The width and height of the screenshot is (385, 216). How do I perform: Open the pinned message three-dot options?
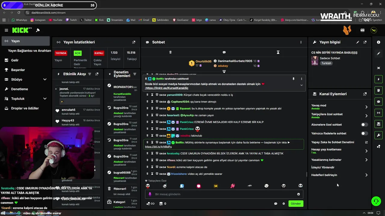pyautogui.click(x=301, y=79)
